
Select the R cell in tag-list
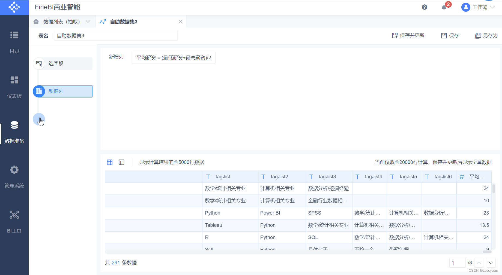point(231,237)
